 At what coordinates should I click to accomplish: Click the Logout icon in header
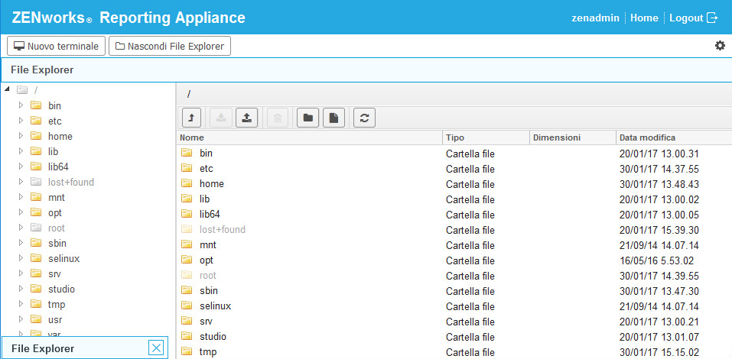click(x=713, y=18)
